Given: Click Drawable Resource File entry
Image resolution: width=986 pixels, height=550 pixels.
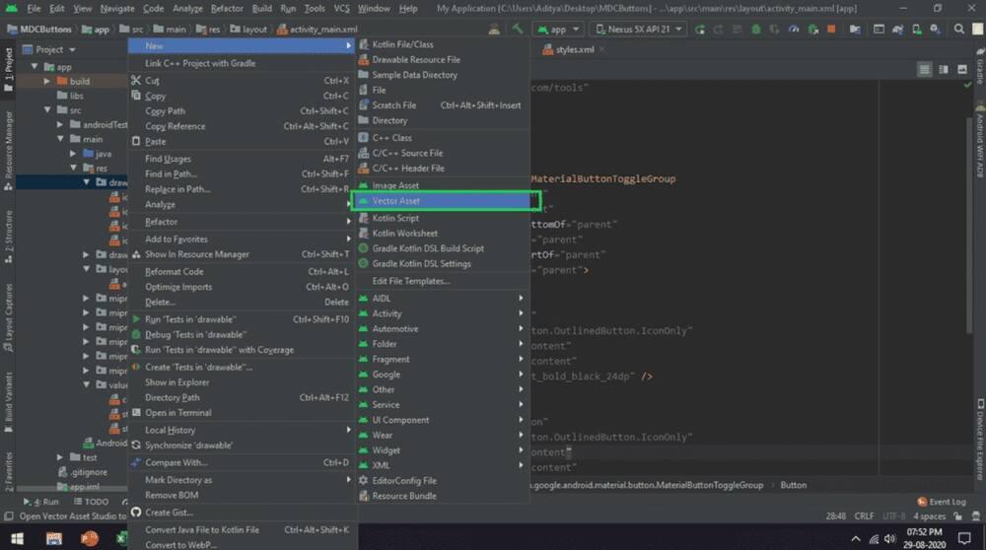Looking at the screenshot, I should click(443, 60).
